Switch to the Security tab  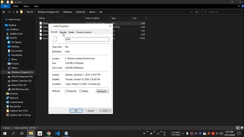(x=63, y=32)
